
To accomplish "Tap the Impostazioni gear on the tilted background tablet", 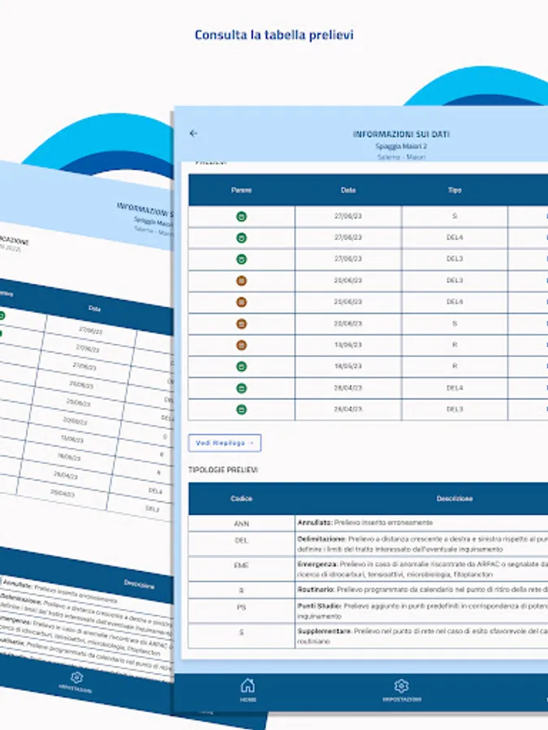I will (x=76, y=681).
